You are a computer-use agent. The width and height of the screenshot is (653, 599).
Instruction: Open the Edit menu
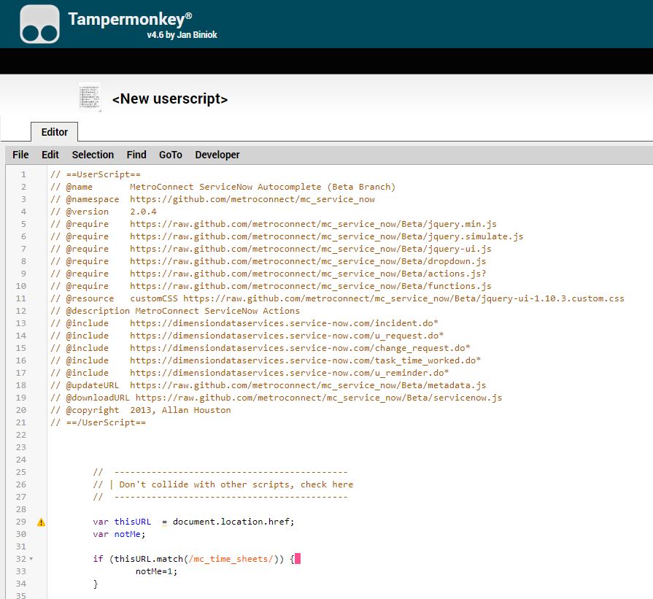click(50, 155)
